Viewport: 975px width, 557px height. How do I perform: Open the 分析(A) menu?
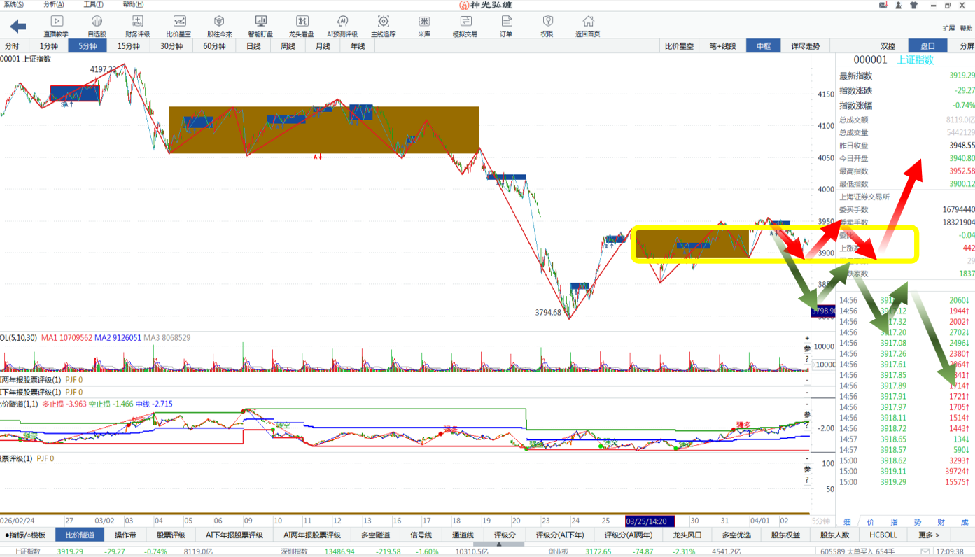click(x=54, y=4)
